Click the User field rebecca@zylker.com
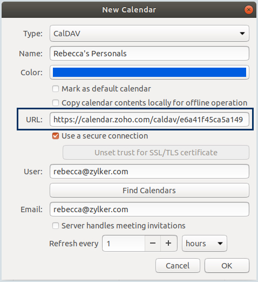This screenshot has height=282, width=258. [x=150, y=172]
